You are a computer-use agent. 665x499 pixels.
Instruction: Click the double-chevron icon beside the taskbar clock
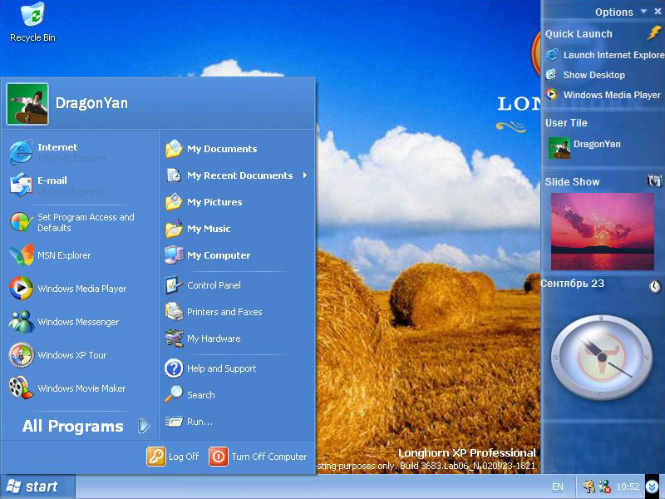click(653, 487)
